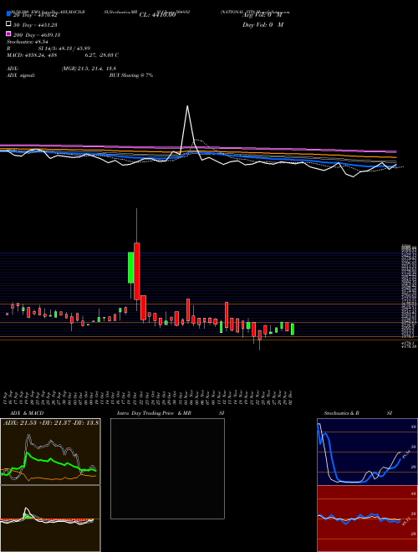The width and height of the screenshot is (418, 552).
Task: Select the CL: 4410.00 closing price text
Action: pos(157,15)
